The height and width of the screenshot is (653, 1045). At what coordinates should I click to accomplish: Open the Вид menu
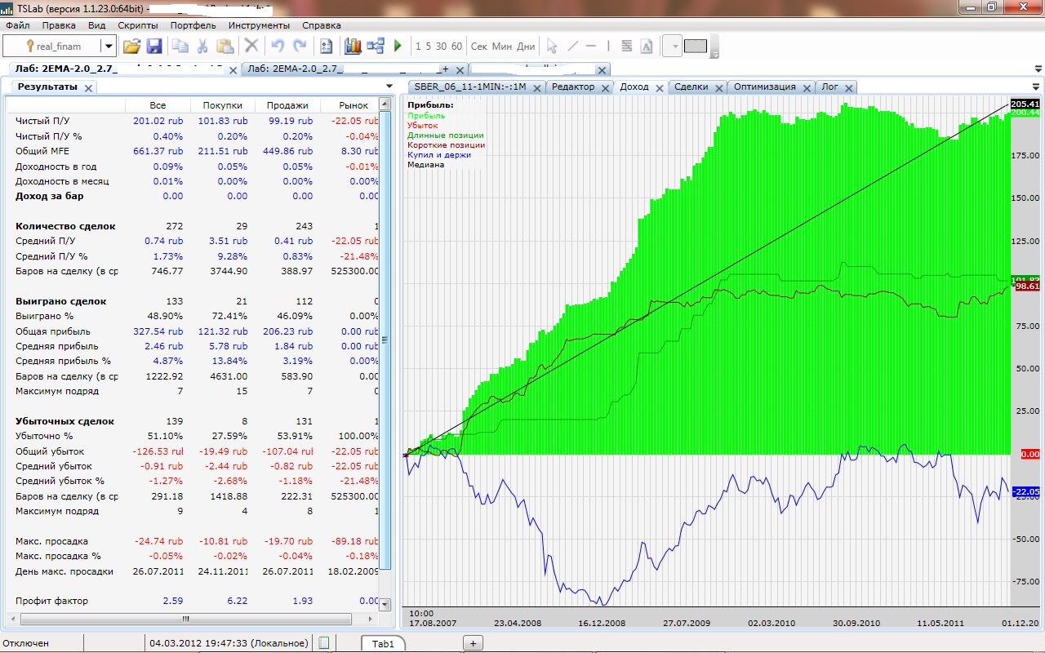96,25
